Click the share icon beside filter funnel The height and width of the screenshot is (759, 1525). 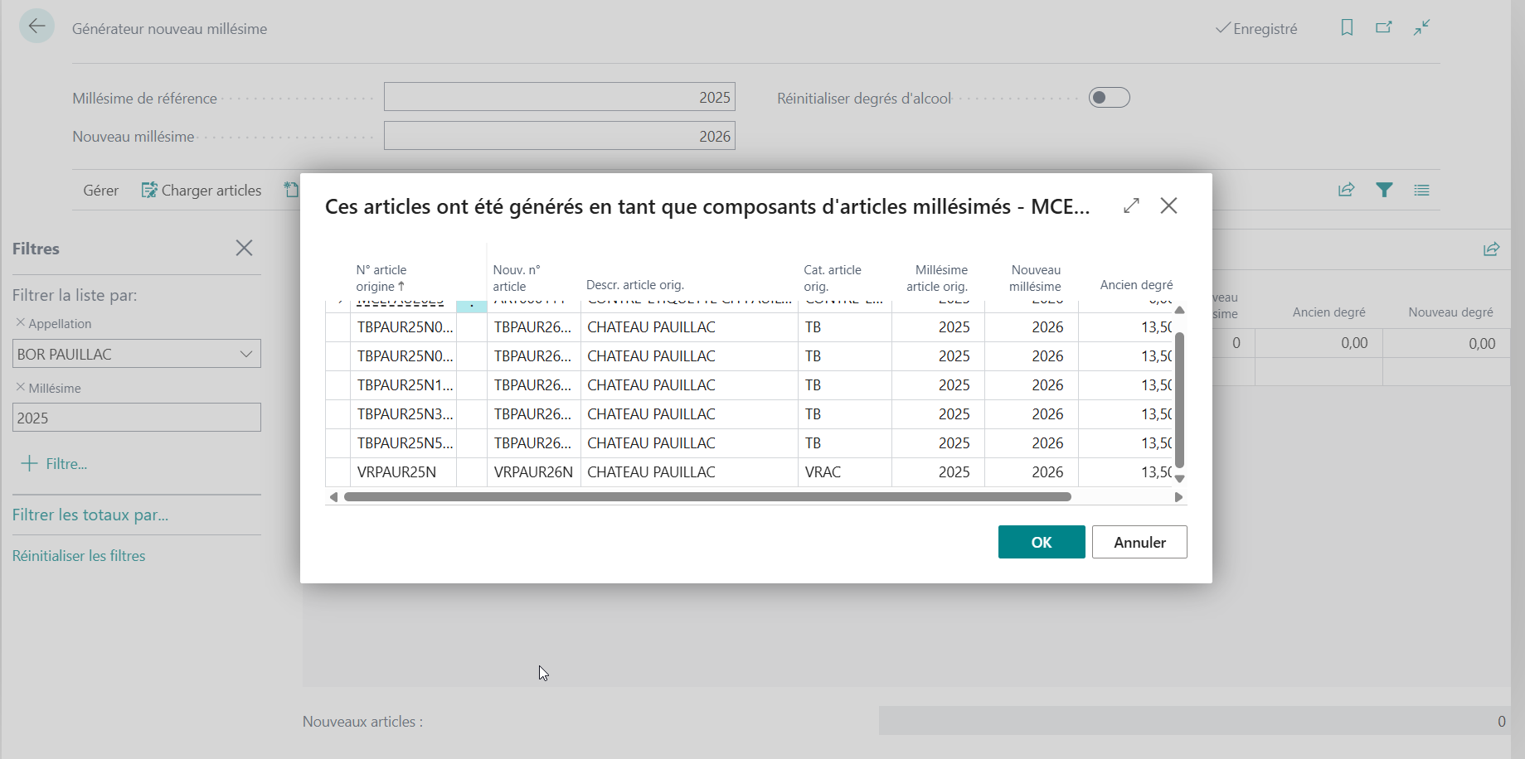tap(1347, 190)
